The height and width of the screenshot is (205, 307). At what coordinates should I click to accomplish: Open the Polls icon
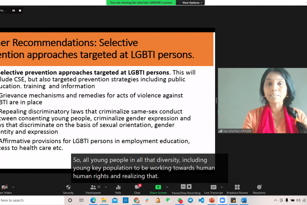pos(118,187)
